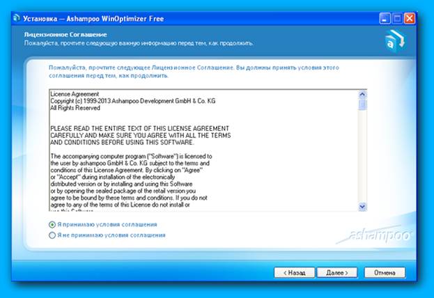
Task: Click the installer icon in title bar
Action: [x=17, y=18]
